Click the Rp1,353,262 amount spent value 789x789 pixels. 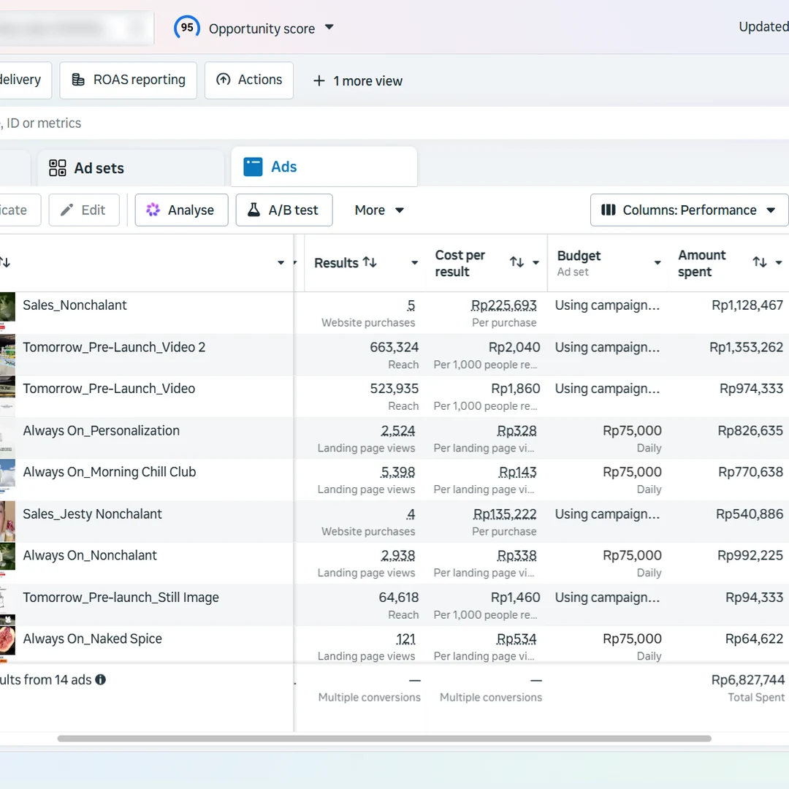746,347
